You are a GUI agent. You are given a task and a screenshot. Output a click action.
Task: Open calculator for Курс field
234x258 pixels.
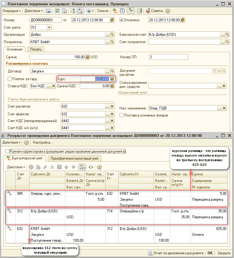(x=112, y=79)
